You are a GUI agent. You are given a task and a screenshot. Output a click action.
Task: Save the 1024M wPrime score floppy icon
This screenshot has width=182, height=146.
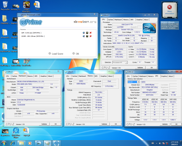click(x=87, y=36)
